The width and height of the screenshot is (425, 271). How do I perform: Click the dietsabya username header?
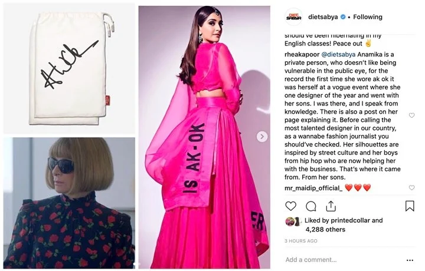click(x=323, y=17)
